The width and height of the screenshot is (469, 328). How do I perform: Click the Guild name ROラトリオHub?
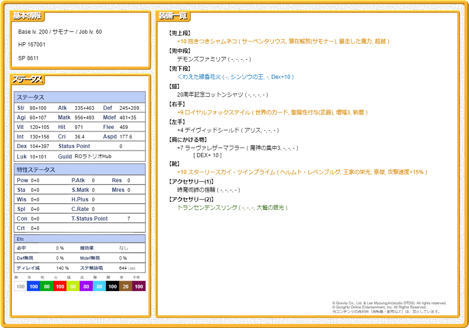tap(93, 156)
